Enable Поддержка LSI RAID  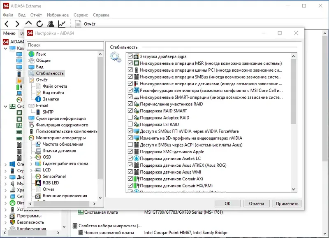129,124
